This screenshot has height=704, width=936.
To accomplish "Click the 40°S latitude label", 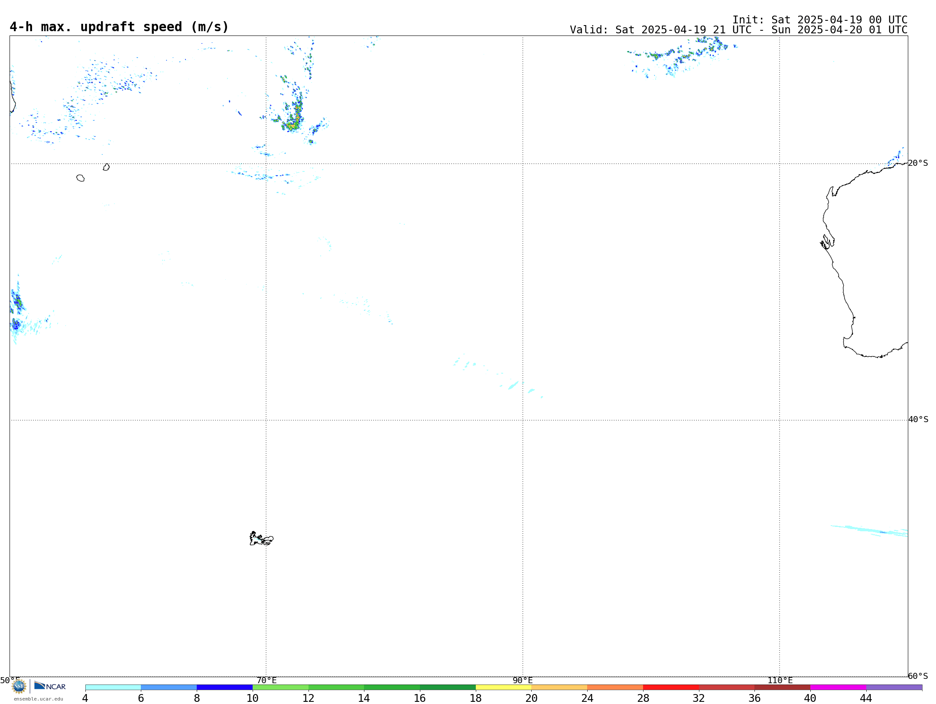I will [x=918, y=420].
